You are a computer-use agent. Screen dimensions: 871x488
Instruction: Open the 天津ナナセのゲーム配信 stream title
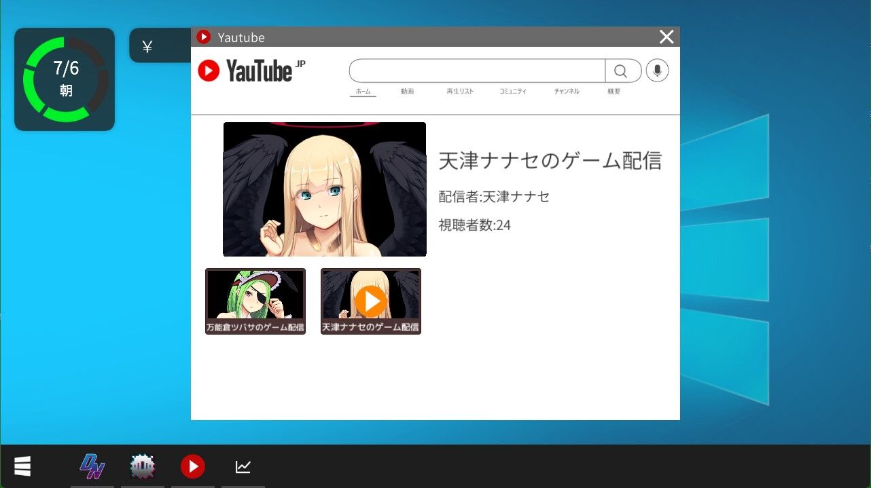550,161
